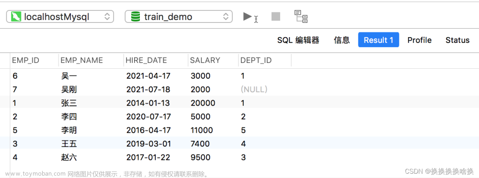The height and width of the screenshot is (178, 479).
Task: Select the Result 1 tab
Action: point(378,40)
